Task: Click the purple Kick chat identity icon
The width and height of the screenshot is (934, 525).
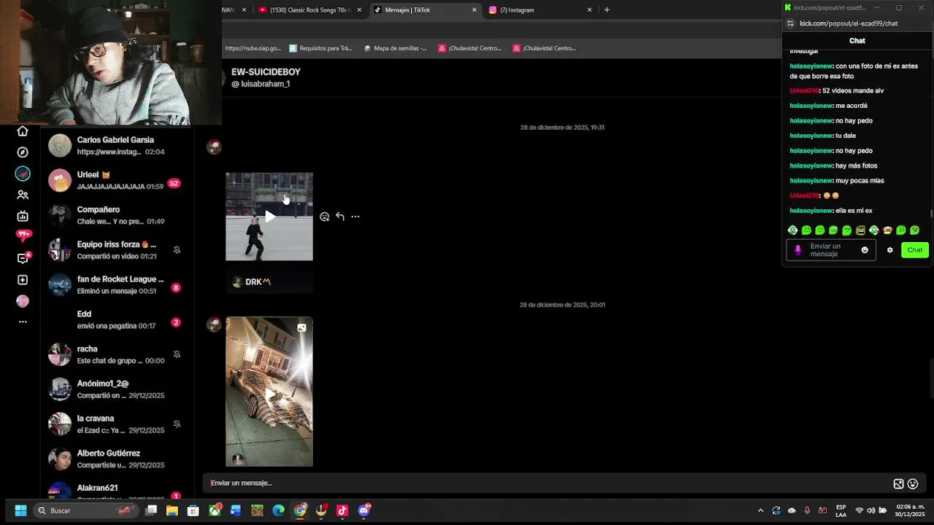Action: click(798, 250)
